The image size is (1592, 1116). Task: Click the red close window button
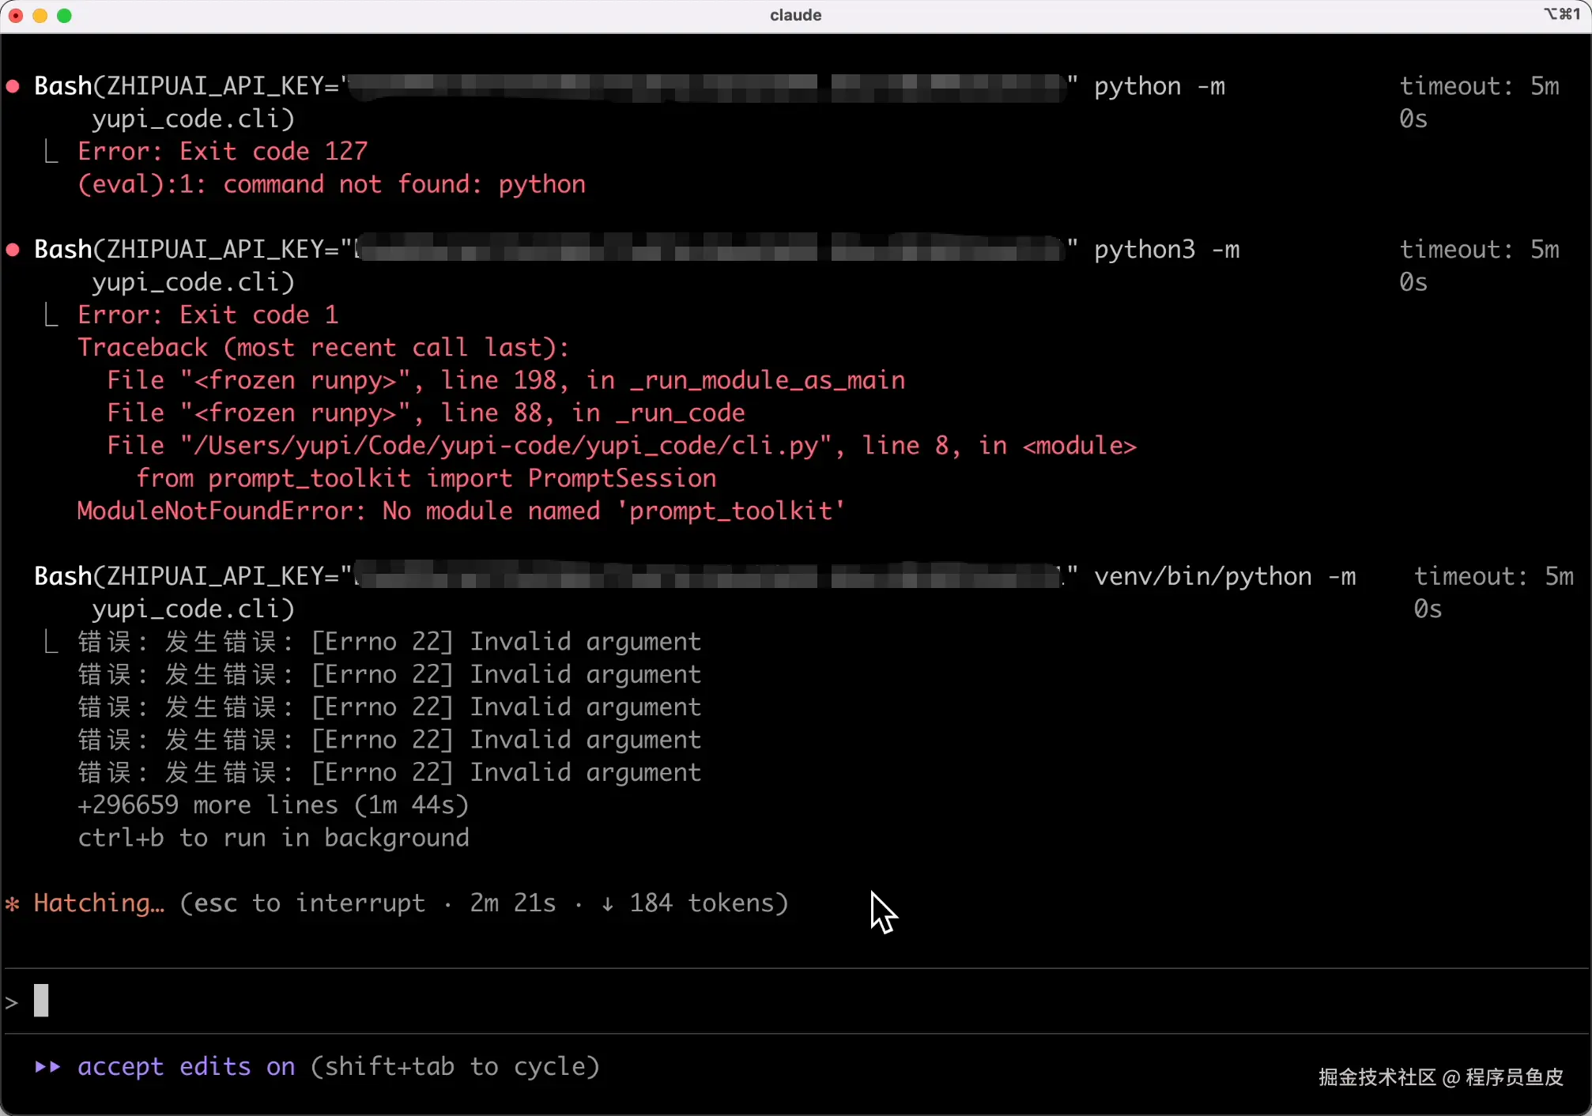(16, 16)
